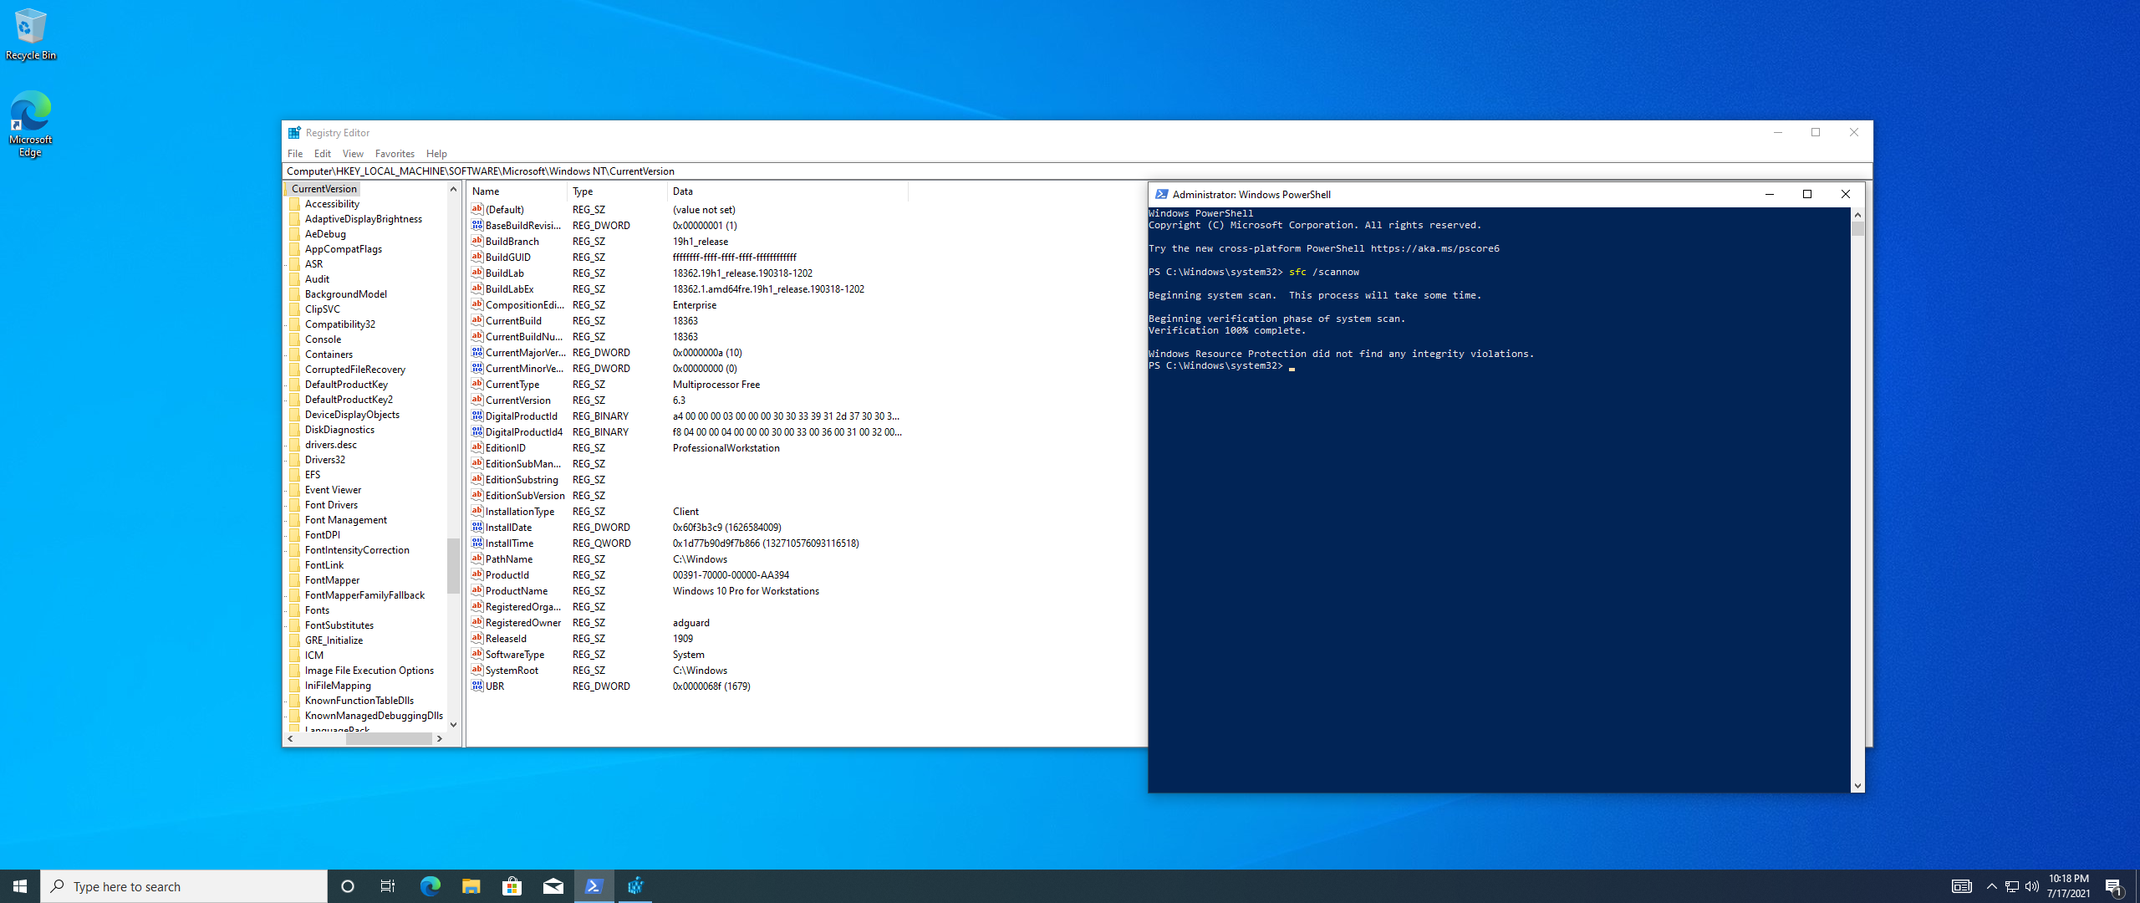
Task: Select the CurrentBuild value row
Action: [x=687, y=321]
